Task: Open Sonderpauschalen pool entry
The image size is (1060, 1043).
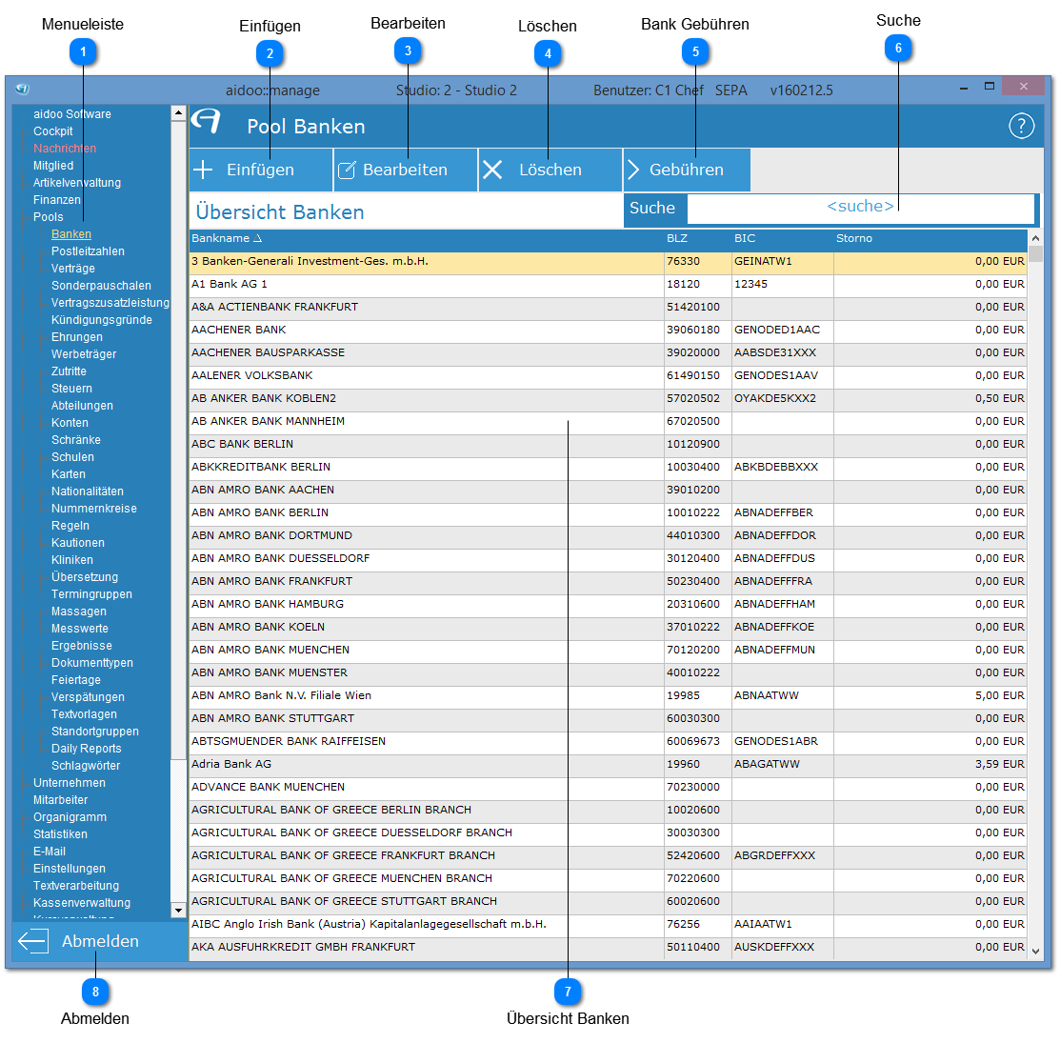Action: (x=101, y=286)
